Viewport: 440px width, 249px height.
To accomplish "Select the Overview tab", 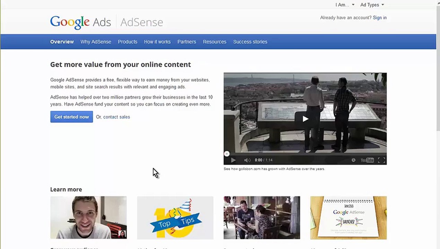I will [62, 42].
